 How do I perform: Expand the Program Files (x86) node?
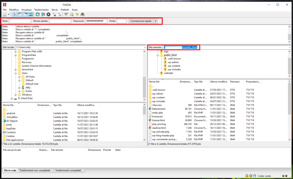pos(16,51)
